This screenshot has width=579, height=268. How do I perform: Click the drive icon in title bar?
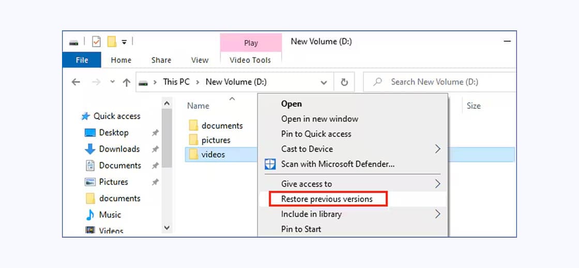74,42
